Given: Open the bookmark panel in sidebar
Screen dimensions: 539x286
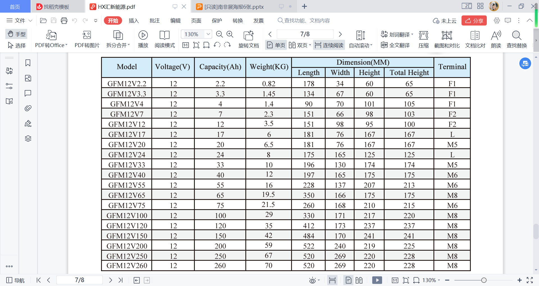Looking at the screenshot, I should (28, 63).
